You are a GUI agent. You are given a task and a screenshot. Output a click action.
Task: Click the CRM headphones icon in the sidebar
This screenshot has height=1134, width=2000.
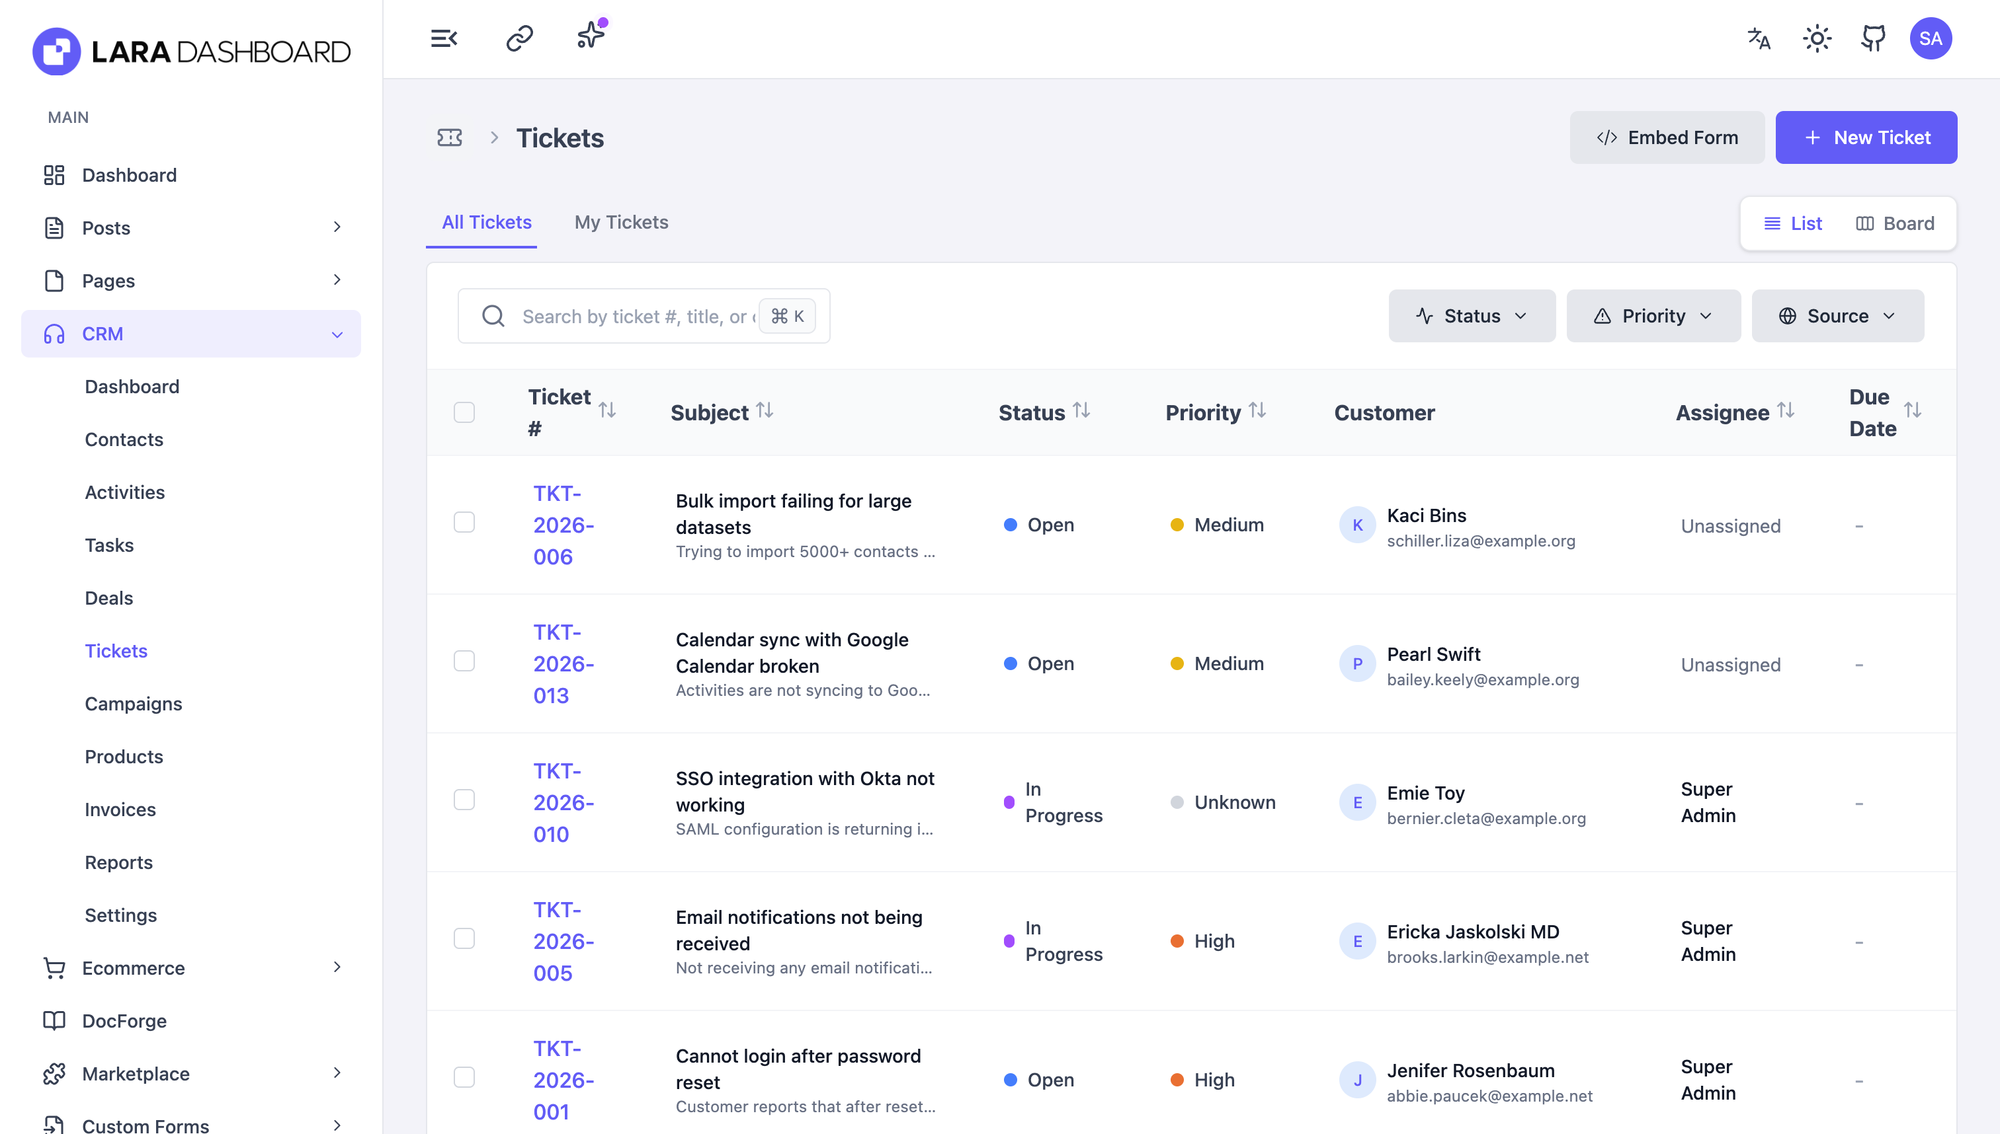(x=53, y=333)
